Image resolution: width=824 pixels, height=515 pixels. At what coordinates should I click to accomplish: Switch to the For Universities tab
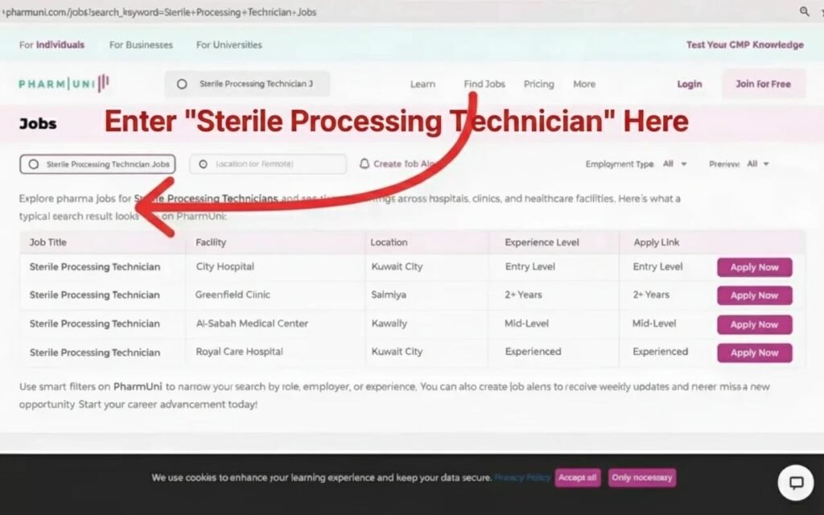229,45
